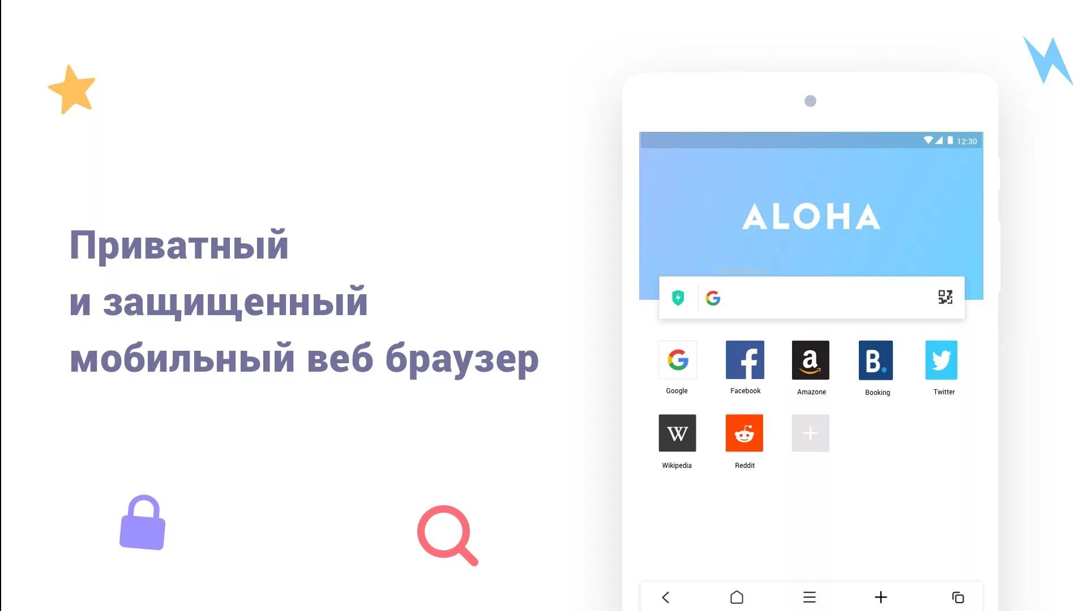This screenshot has height=611, width=1087.
Task: Click the Twitter shortcut icon
Action: click(x=942, y=360)
